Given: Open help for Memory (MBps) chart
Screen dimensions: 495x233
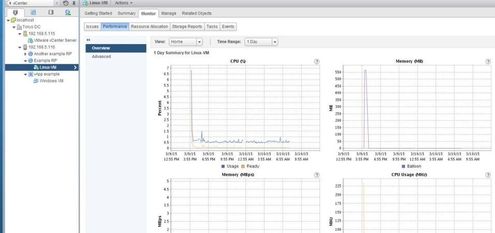Looking at the screenshot, I should (x=317, y=175).
